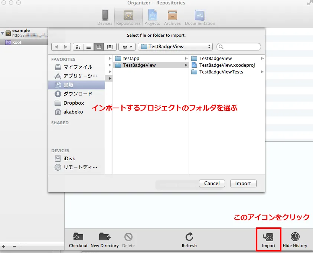Switch to the Projects section
The image size is (313, 253).
152,17
